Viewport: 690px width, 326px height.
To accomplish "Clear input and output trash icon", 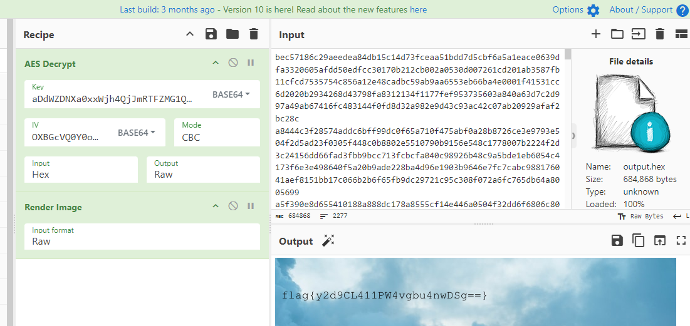I will (659, 34).
